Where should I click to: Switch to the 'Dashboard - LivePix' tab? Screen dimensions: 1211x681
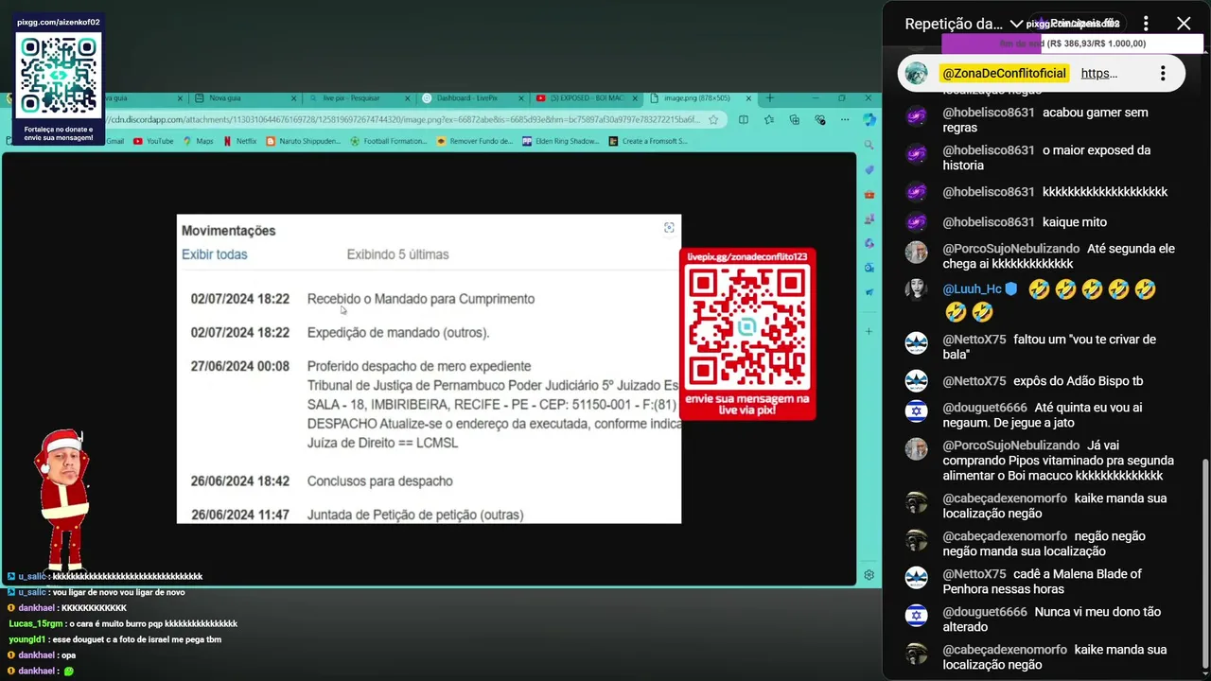472,97
